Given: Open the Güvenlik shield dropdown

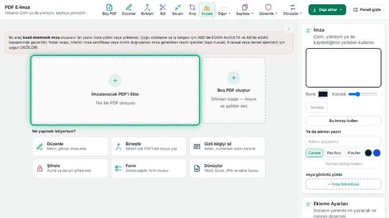Looking at the screenshot, I should pyautogui.click(x=268, y=10).
